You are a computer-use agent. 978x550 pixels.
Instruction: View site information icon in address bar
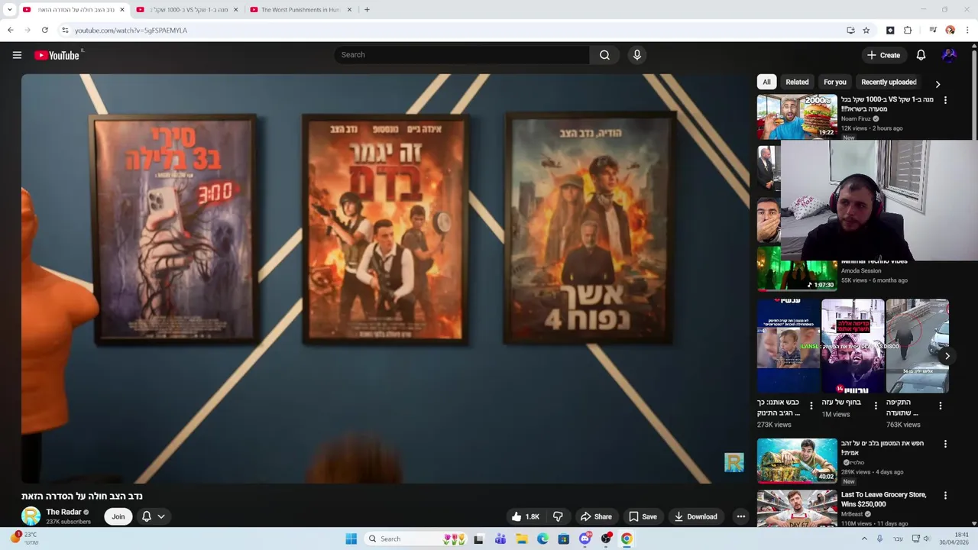65,31
